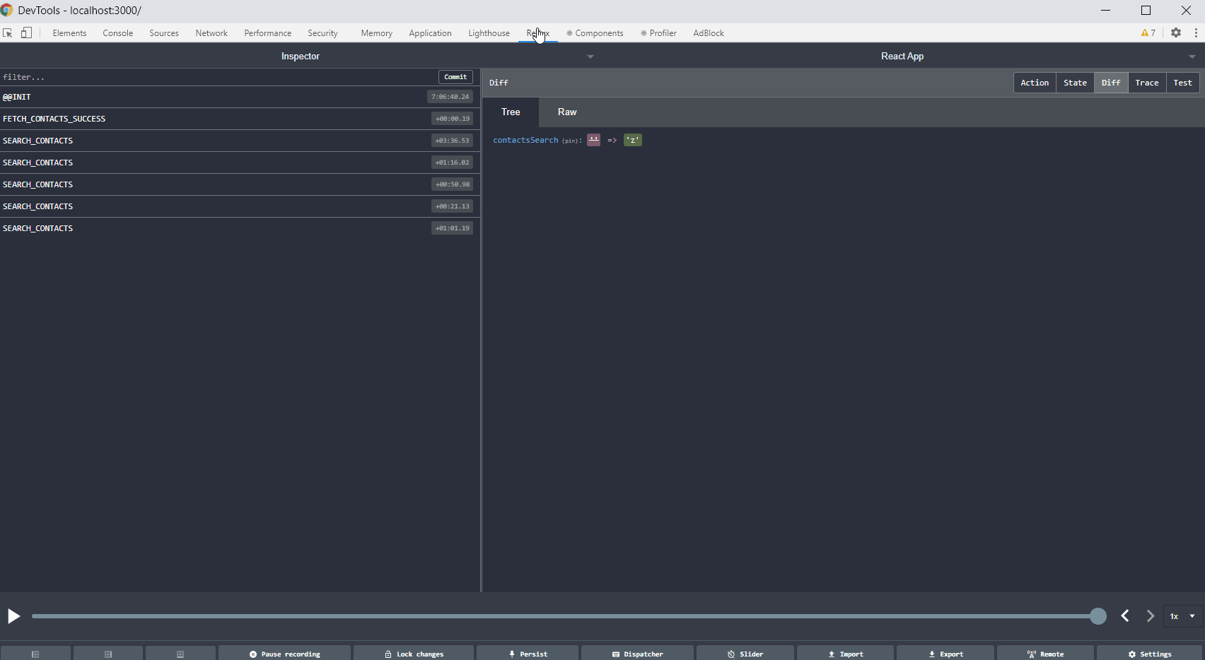The height and width of the screenshot is (660, 1205).
Task: Enable Lock changes
Action: [x=413, y=653]
